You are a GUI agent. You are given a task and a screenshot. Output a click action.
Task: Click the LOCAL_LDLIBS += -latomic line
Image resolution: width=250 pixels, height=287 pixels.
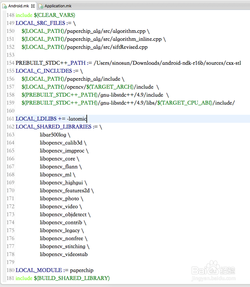tap(51, 119)
